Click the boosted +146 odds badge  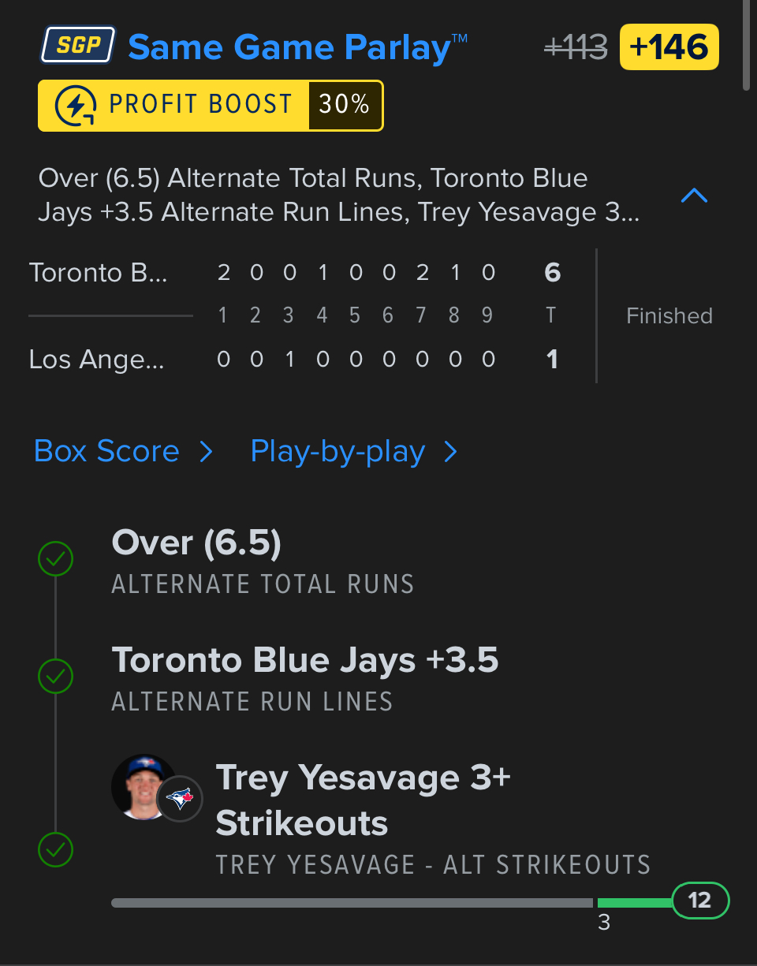tap(669, 47)
